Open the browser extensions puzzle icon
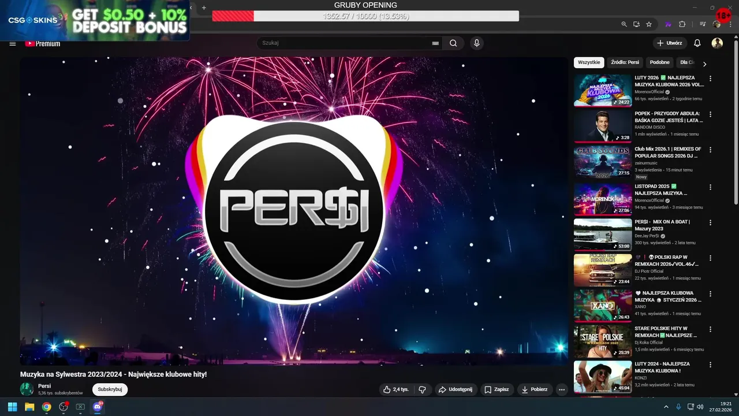 pyautogui.click(x=682, y=24)
